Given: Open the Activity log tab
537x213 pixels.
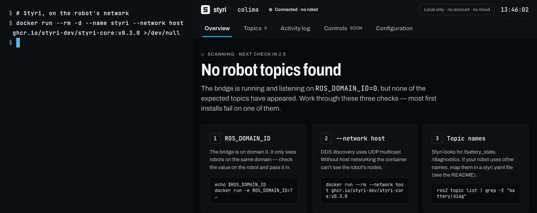Looking at the screenshot, I should click(295, 28).
